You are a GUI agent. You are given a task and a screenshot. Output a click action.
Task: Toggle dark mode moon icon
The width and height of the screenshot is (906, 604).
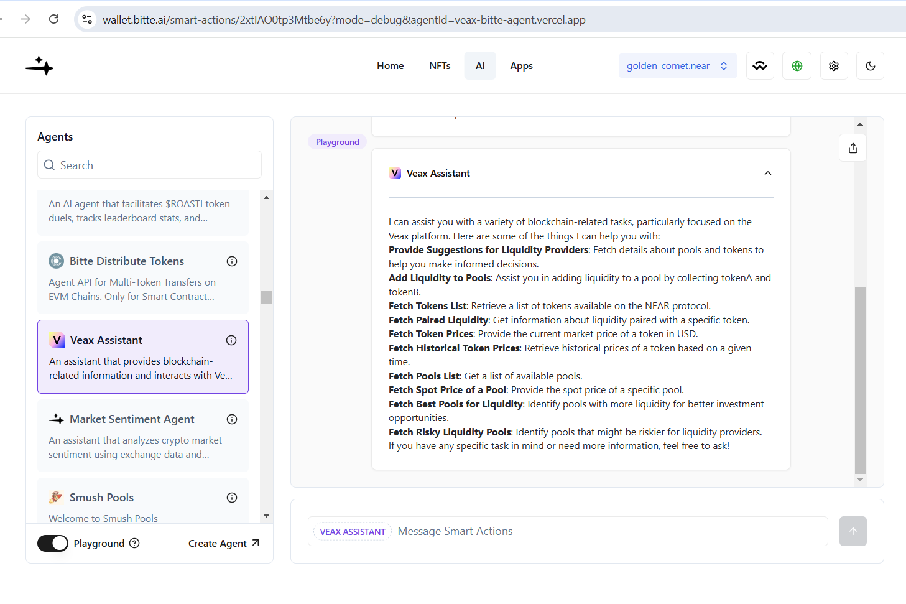[x=871, y=66]
